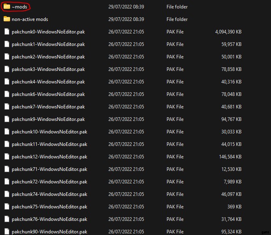This screenshot has height=235, width=271.
Task: Click the pakchunk71-WindowsNoEditor.pak entry
Action: tap(49, 169)
